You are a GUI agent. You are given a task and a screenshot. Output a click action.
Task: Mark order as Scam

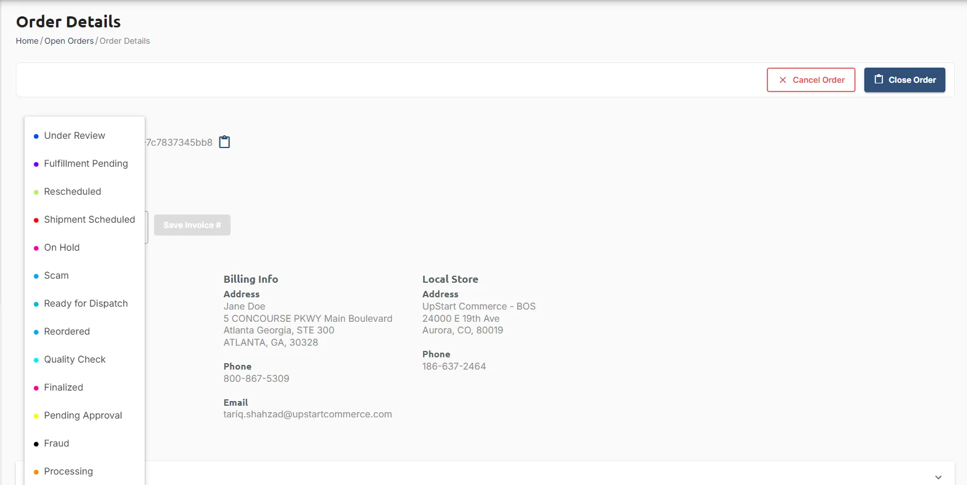tap(85, 276)
